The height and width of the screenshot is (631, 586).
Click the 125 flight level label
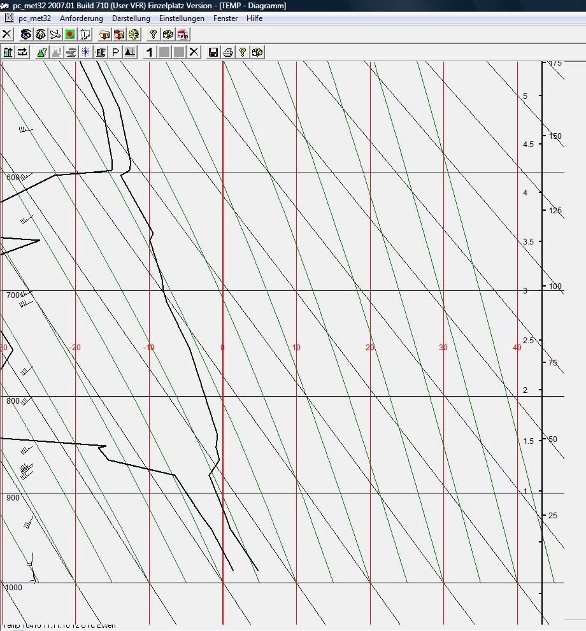pos(555,211)
